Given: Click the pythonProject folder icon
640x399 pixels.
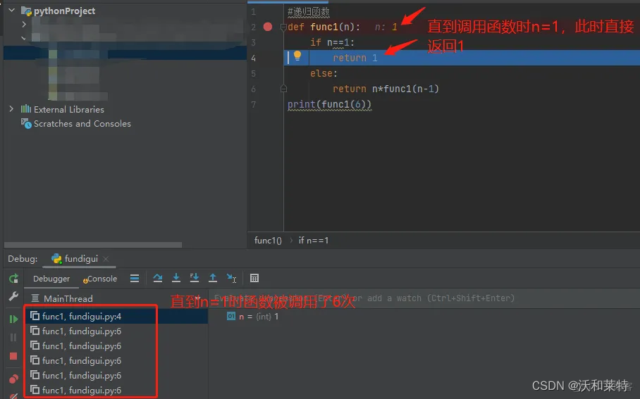Looking at the screenshot, I should 26,11.
